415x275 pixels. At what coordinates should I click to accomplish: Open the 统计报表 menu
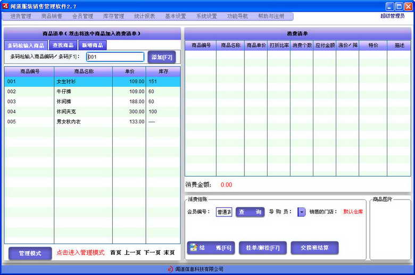pos(144,16)
